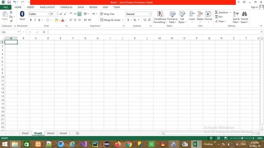Click the Percent Style icon

pyautogui.click(x=135, y=20)
